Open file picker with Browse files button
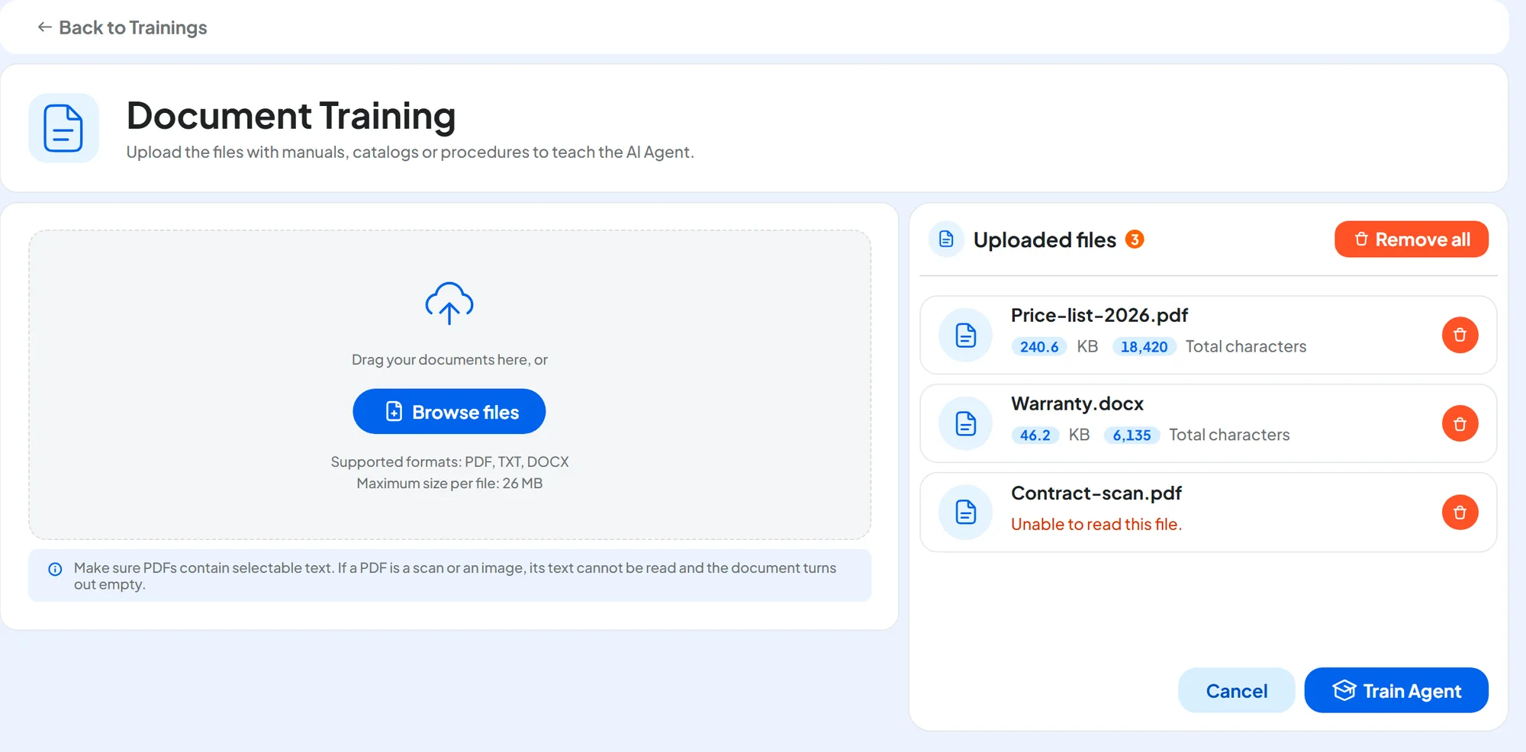Image resolution: width=1526 pixels, height=752 pixels. click(x=449, y=412)
